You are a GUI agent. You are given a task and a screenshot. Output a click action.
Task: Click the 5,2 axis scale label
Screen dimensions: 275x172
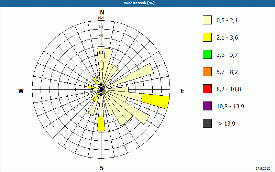pos(101,53)
